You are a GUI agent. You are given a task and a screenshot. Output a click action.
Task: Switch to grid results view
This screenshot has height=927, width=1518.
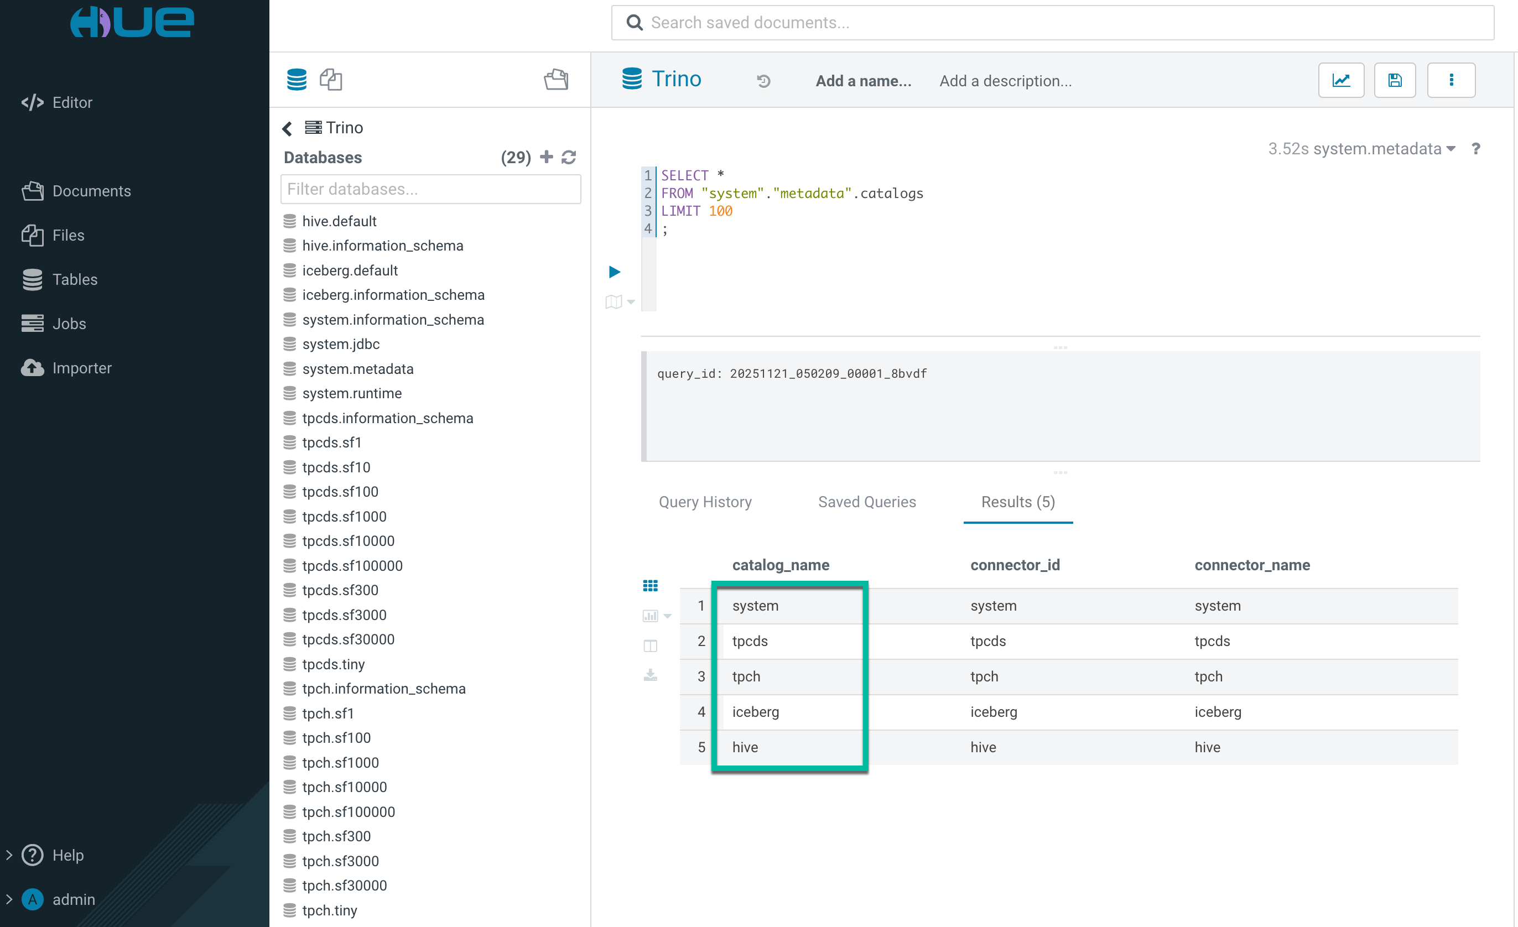(650, 586)
